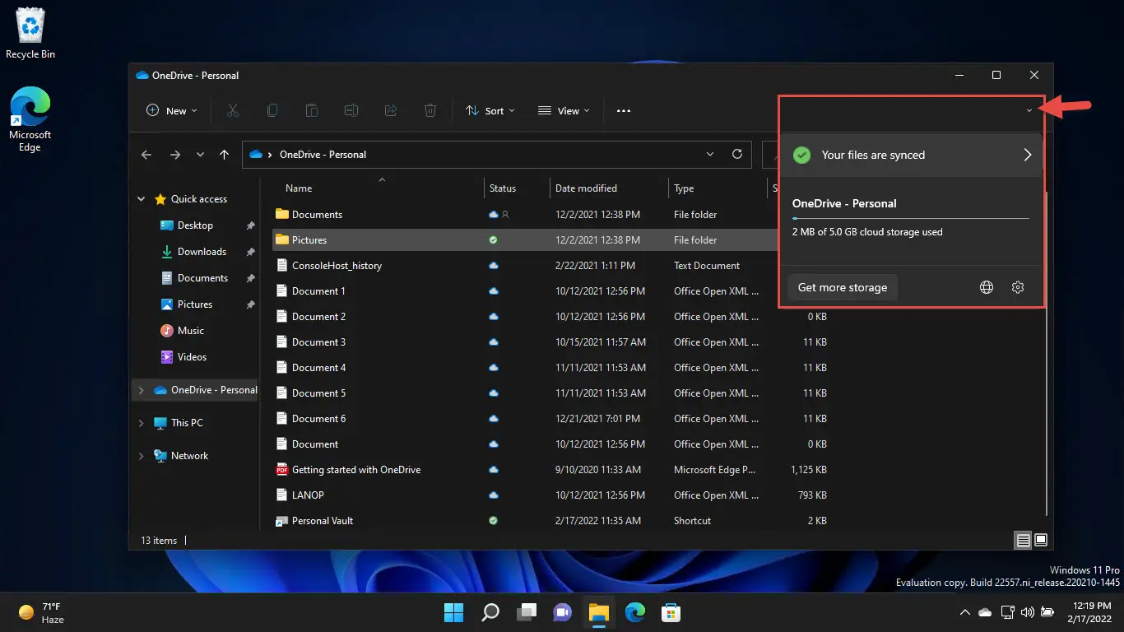Screen dimensions: 1124x632
Task: Switch to large thumbnails view icon
Action: click(1041, 541)
